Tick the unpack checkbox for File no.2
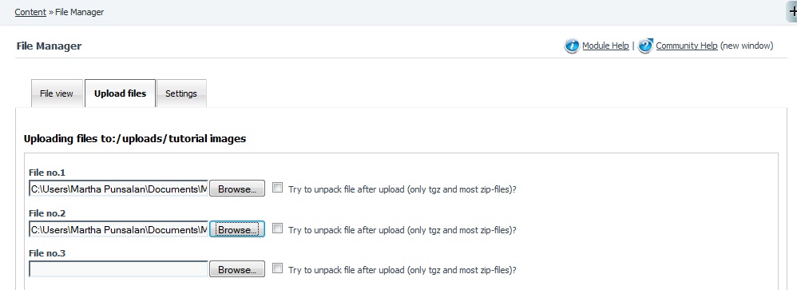This screenshot has height=290, width=797. 277,228
